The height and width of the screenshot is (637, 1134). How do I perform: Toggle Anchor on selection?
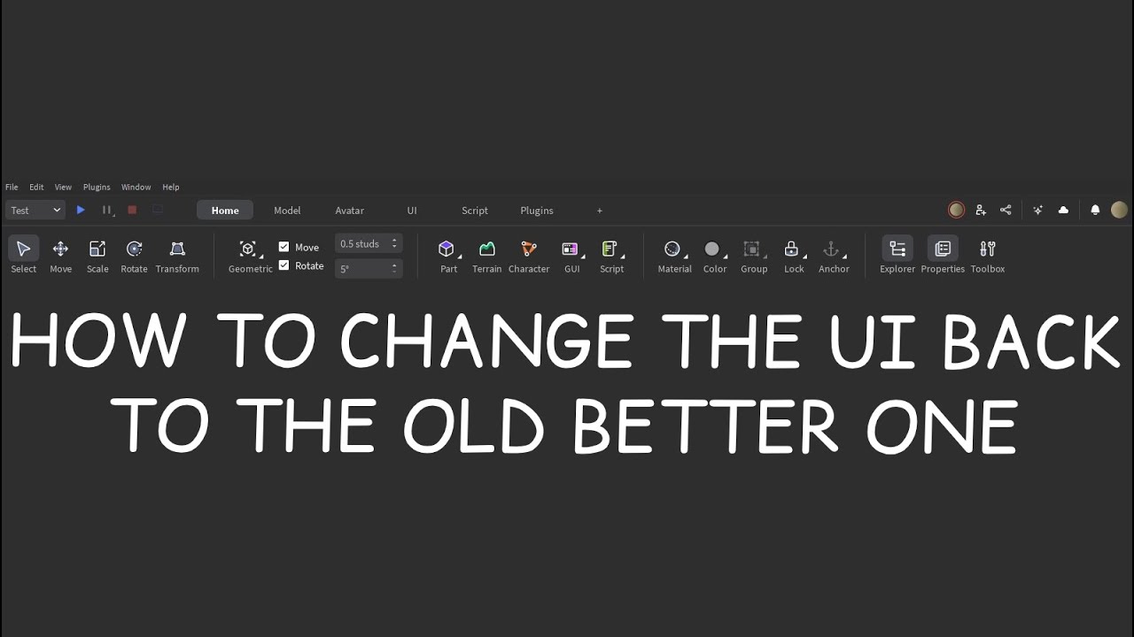click(x=834, y=256)
